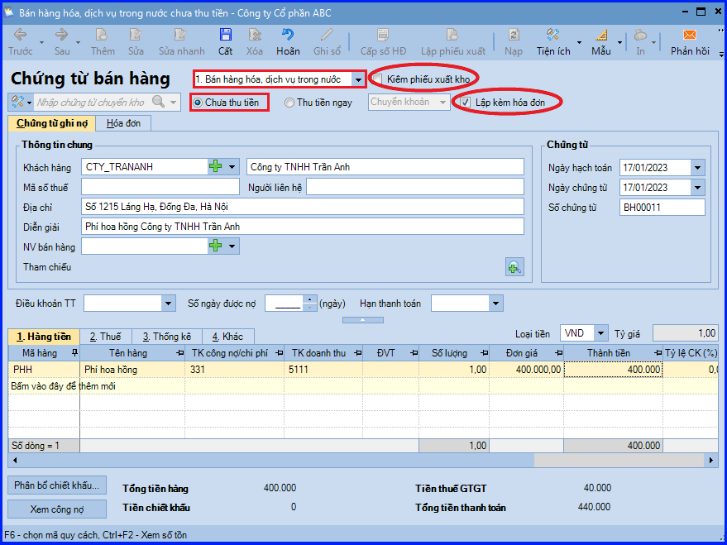Screen dimensions: 727x545
Task: Click the Người liên hệ input field
Action: click(x=415, y=187)
